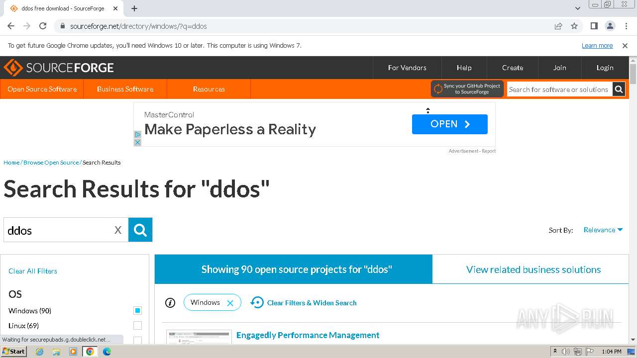
Task: Open Chrome profile avatar
Action: 610,26
